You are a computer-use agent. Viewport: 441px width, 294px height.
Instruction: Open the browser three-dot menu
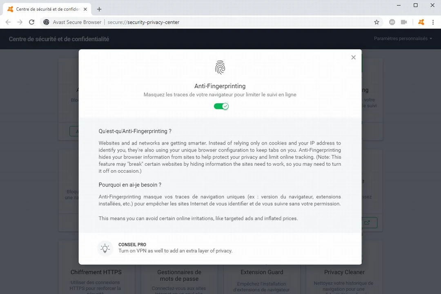tap(433, 22)
